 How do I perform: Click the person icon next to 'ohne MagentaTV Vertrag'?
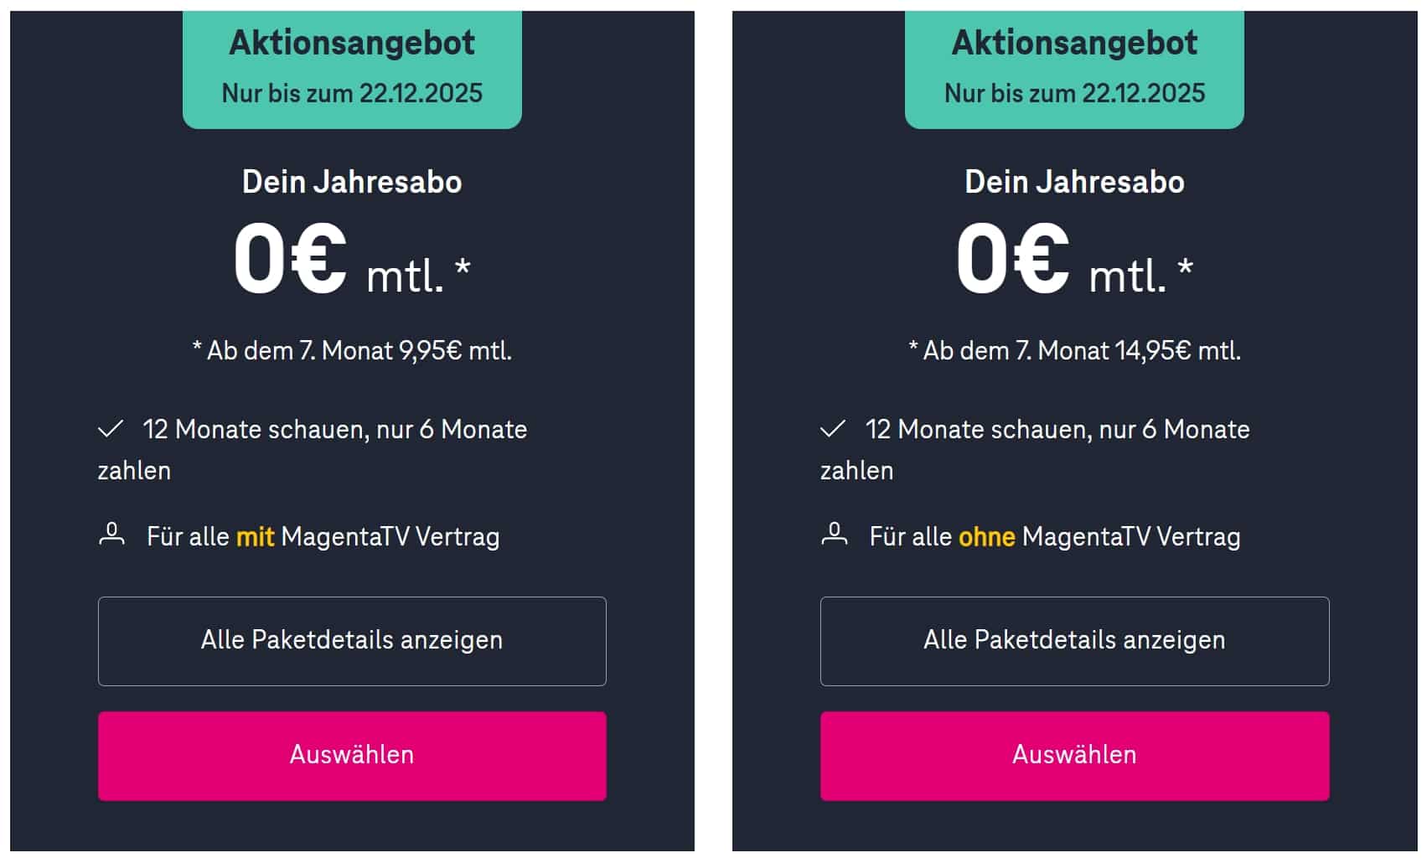(834, 535)
